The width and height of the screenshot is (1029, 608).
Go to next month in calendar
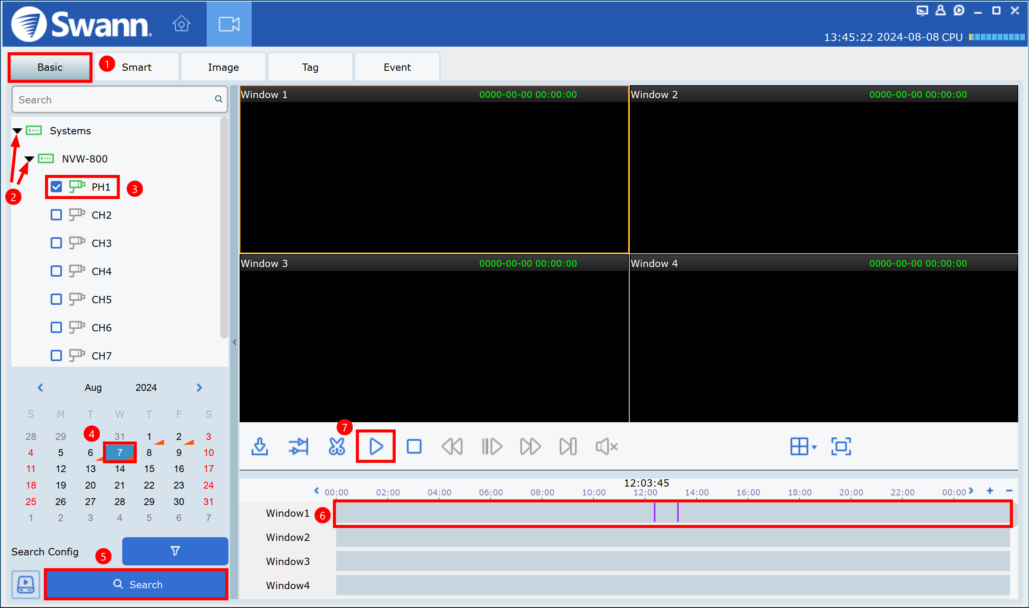199,388
